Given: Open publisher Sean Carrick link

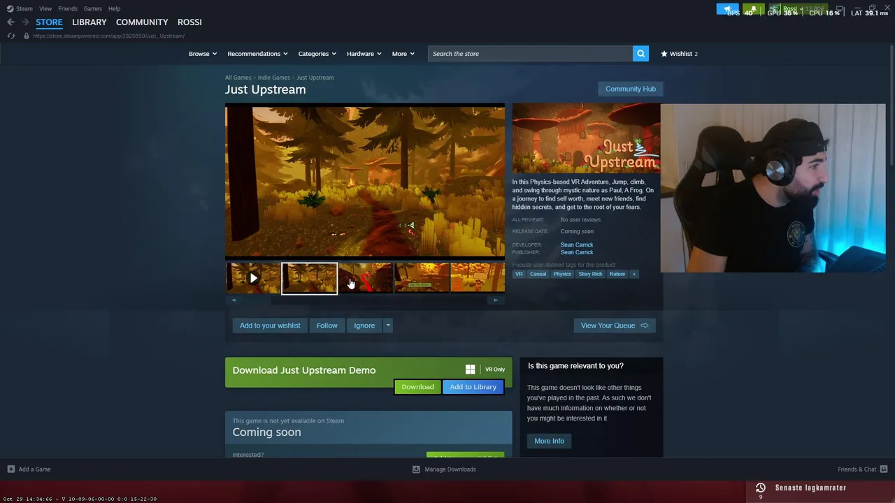Looking at the screenshot, I should click(577, 252).
